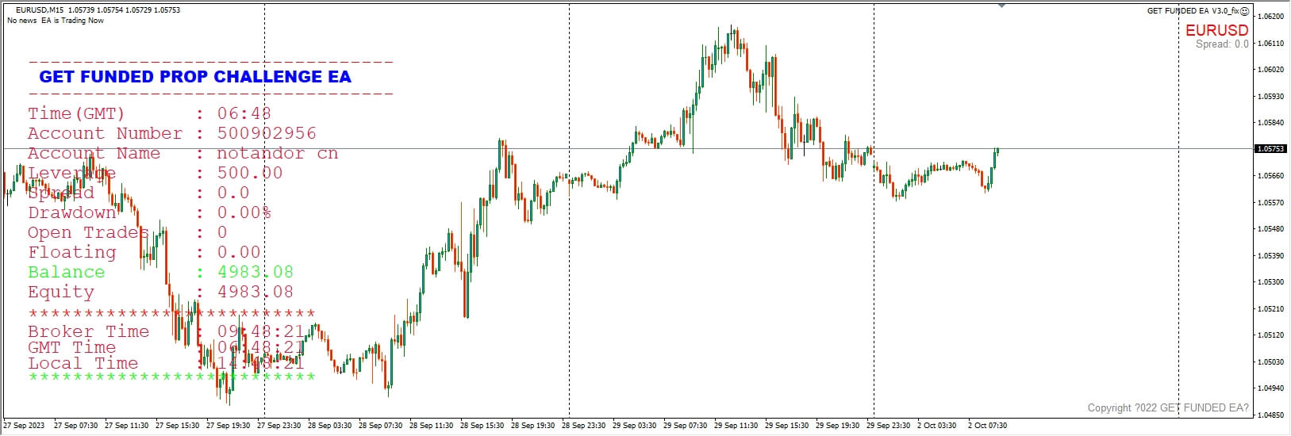The image size is (1291, 436).
Task: Click the GMT Time label
Action: [72, 347]
